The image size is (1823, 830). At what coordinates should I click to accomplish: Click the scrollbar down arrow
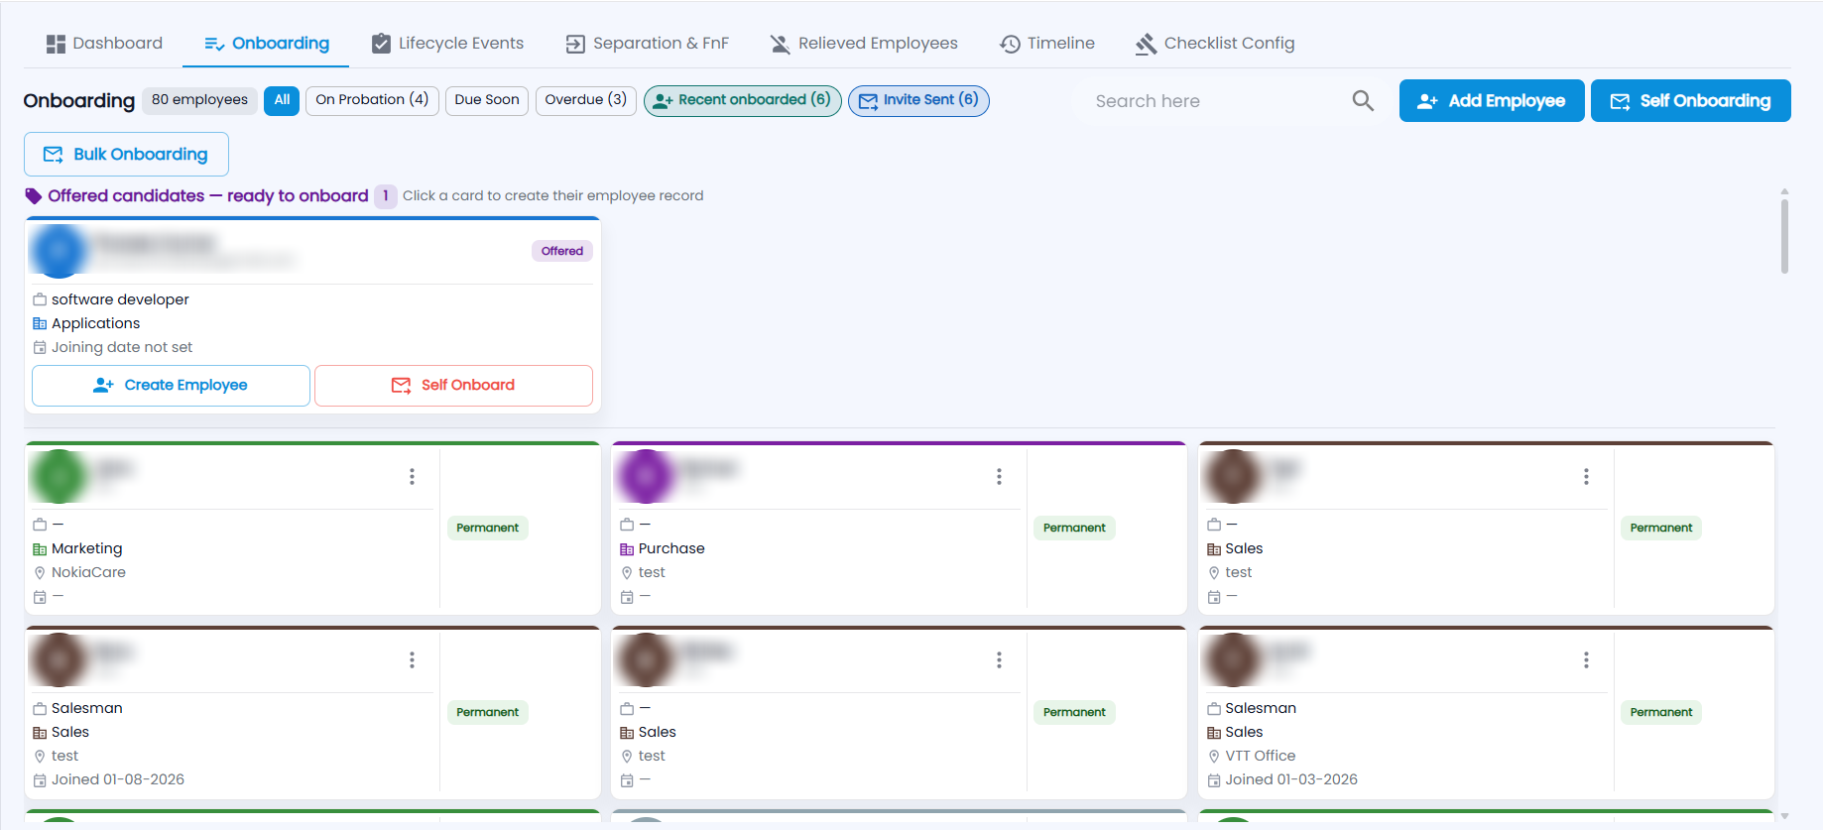(1784, 816)
